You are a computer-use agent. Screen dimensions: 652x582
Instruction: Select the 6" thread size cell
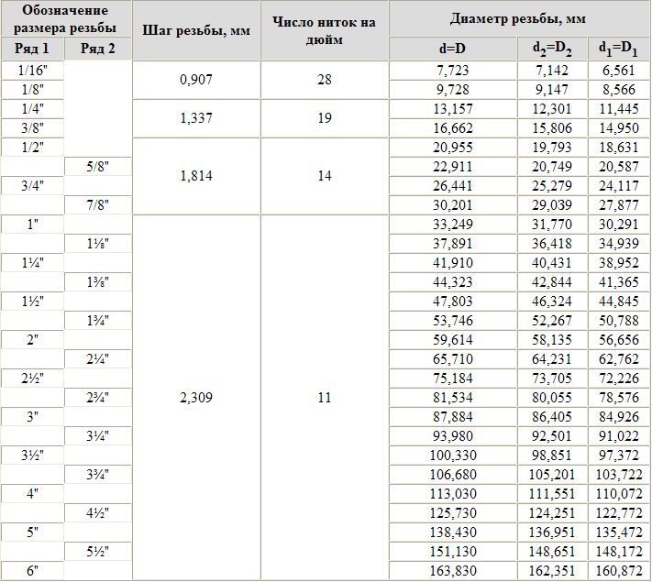coord(32,571)
